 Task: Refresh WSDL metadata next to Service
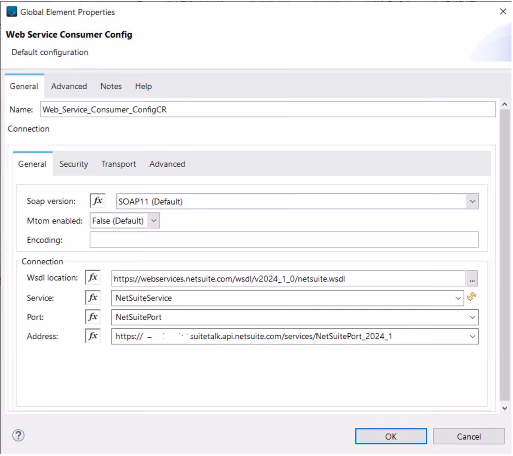click(x=471, y=297)
